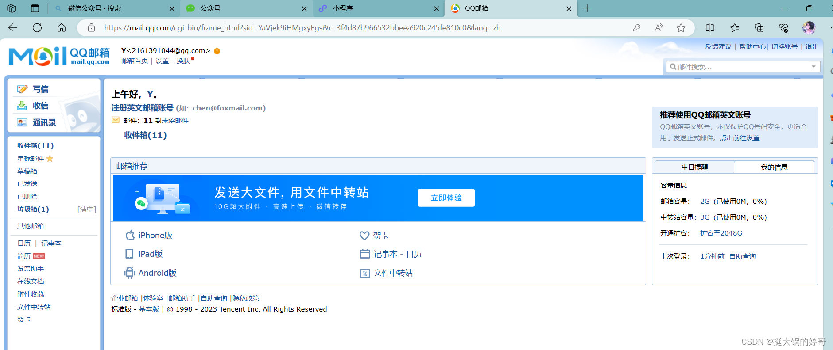
Task: Click 注册英文邮箱账号 link
Action: point(142,108)
